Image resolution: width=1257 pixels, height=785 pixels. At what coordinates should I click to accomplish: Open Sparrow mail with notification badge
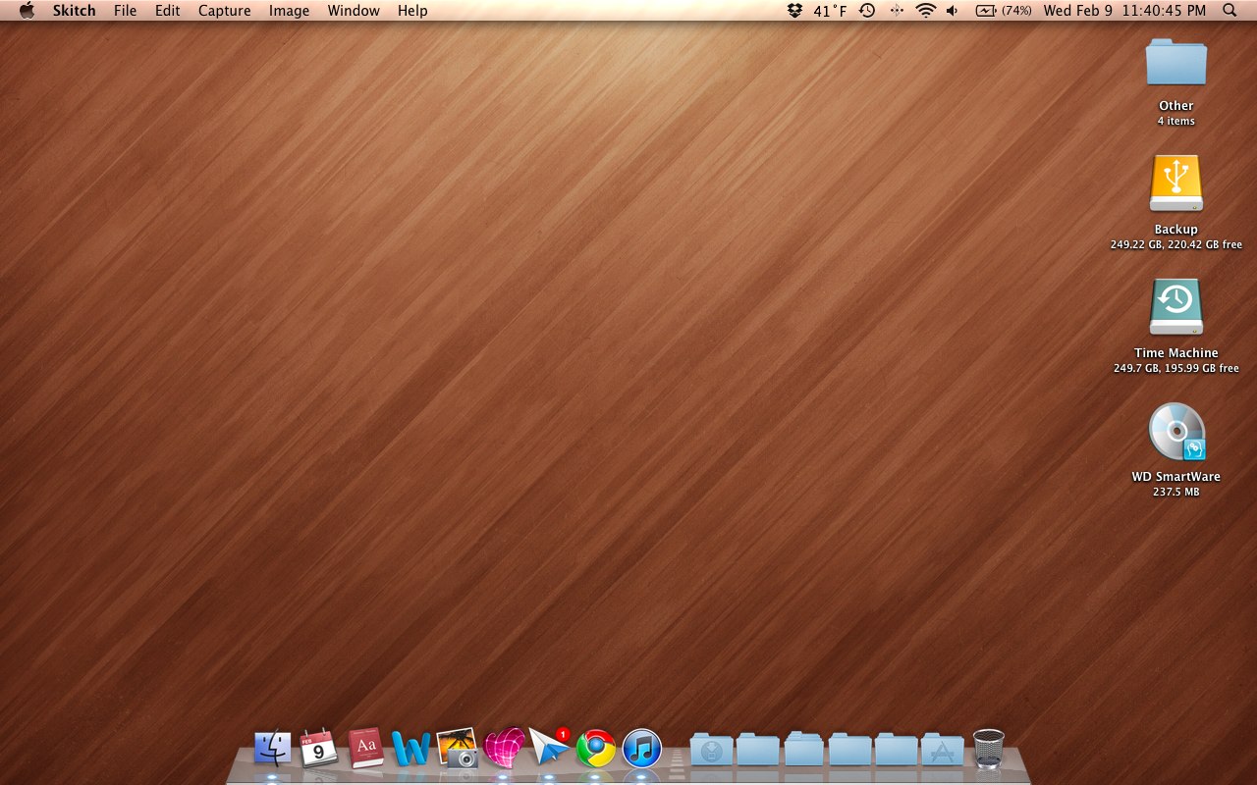click(x=549, y=747)
